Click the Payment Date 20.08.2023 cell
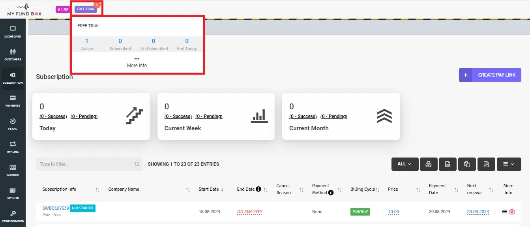Image resolution: width=530 pixels, height=227 pixels. [440, 212]
